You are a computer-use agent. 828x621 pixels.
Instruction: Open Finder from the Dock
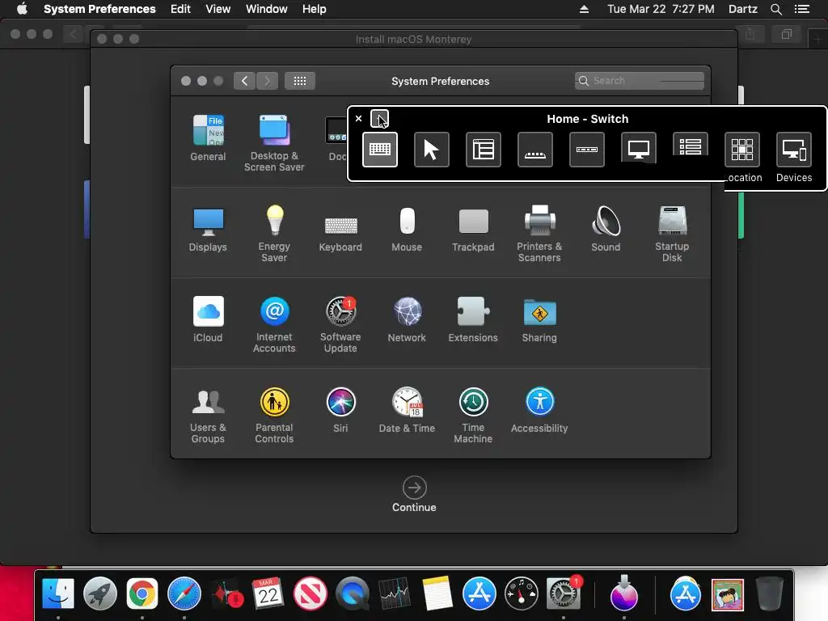[58, 594]
